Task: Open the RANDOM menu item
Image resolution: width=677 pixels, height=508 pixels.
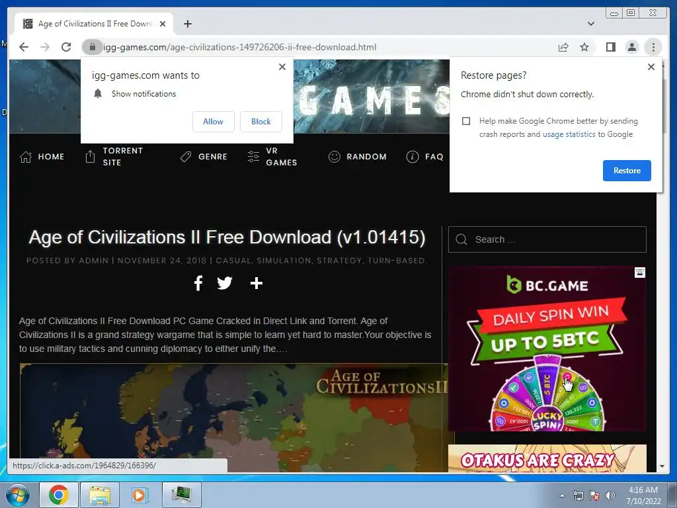Action: 357,156
